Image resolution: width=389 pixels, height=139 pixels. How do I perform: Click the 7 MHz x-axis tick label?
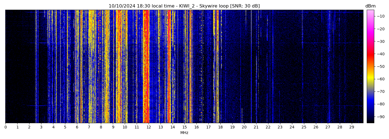click(89, 127)
